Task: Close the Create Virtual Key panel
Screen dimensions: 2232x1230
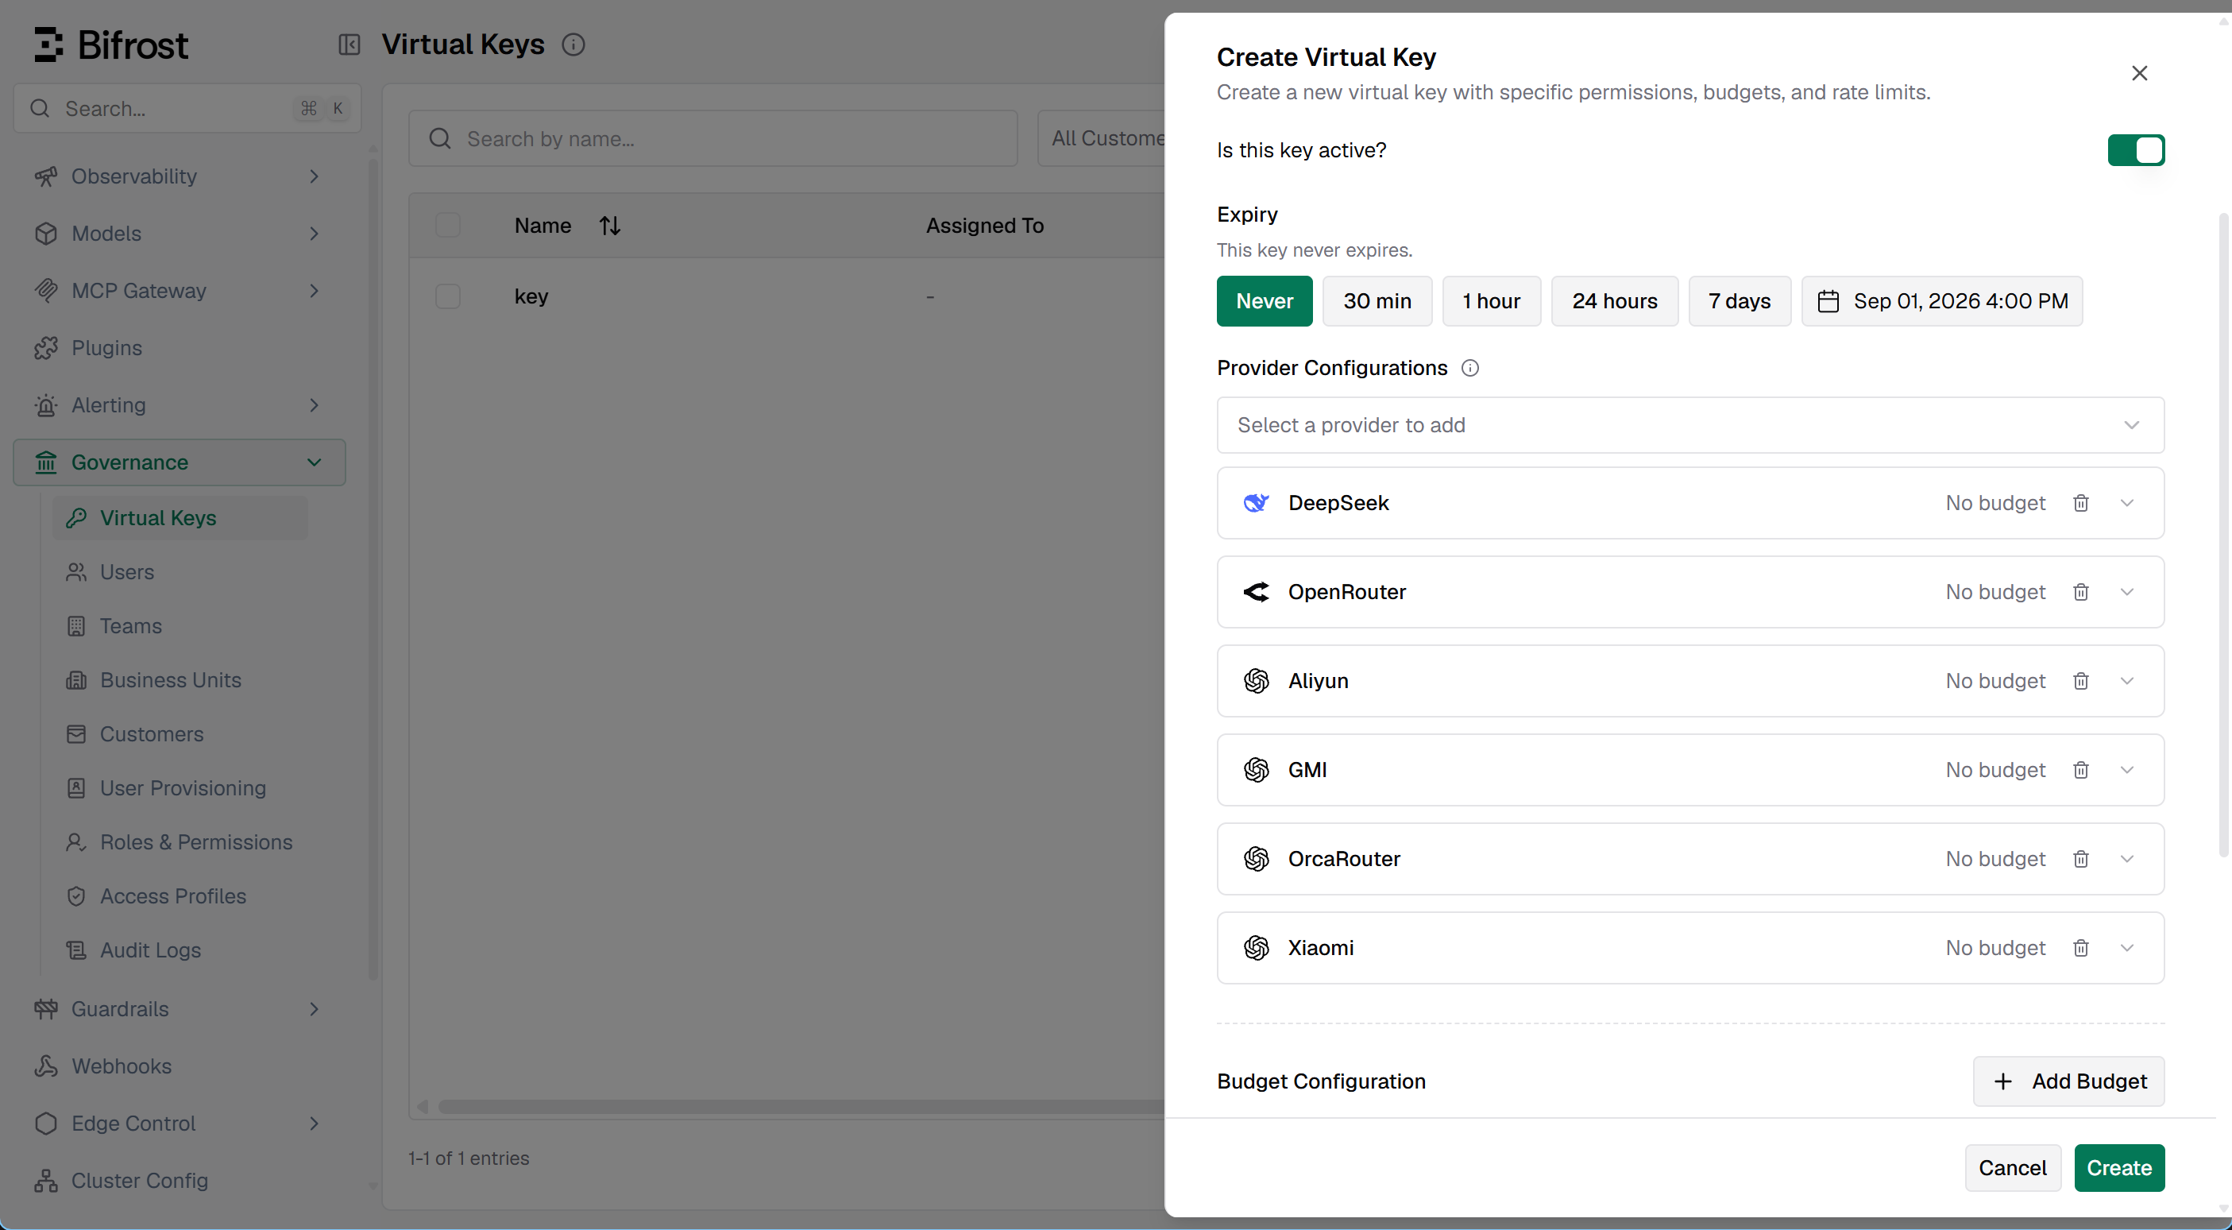Action: [x=2139, y=74]
